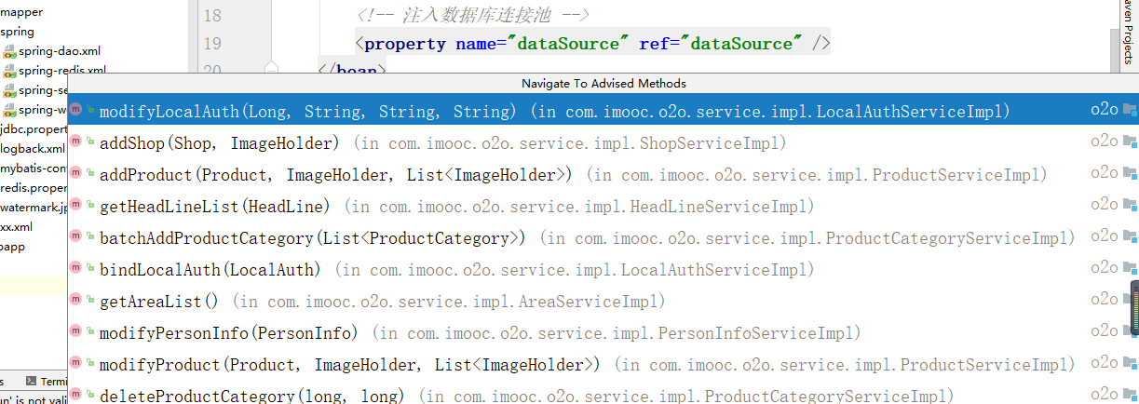1139x404 pixels.
Task: Navigate to batchAddProductCategory method
Action: 603,237
